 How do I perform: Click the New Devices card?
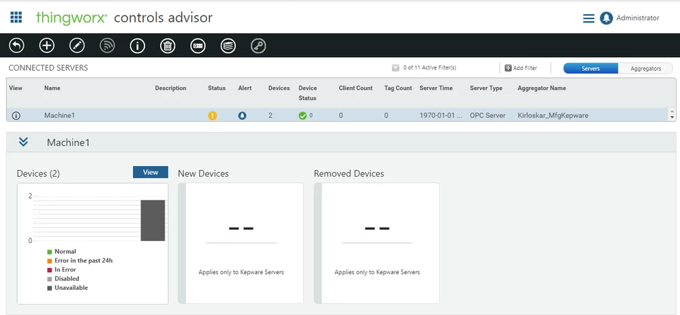pos(241,243)
